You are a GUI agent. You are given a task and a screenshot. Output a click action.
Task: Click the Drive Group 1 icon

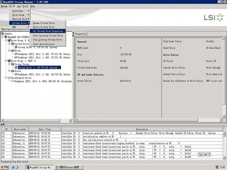tap(9, 61)
